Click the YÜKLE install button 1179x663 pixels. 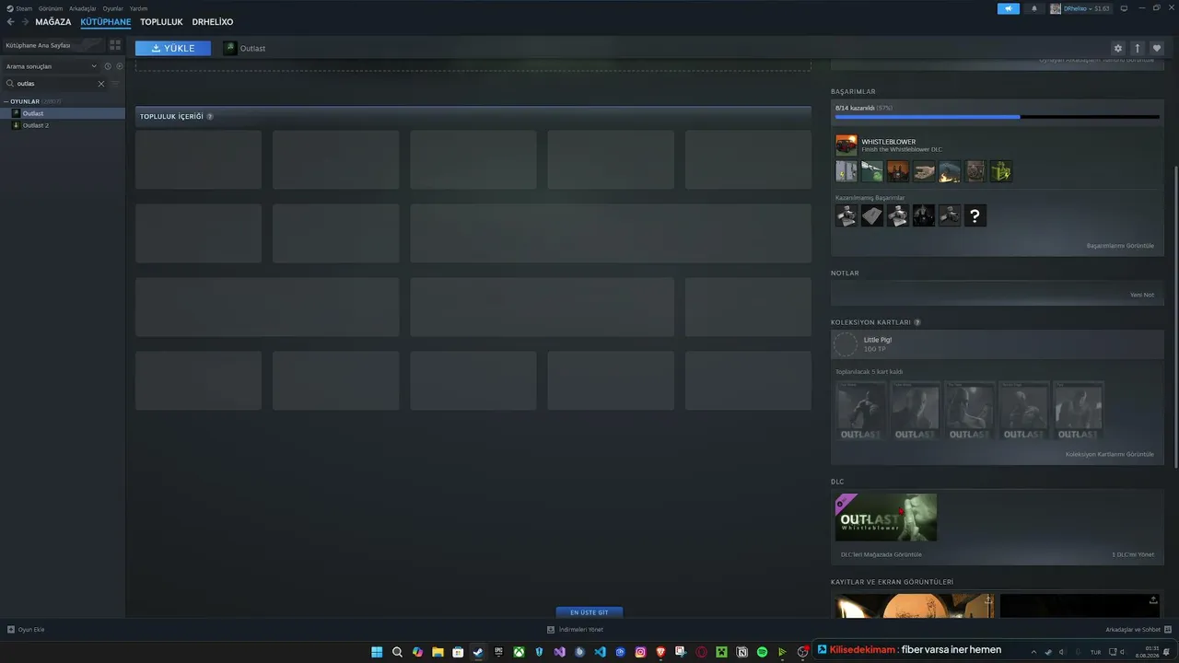pyautogui.click(x=173, y=48)
